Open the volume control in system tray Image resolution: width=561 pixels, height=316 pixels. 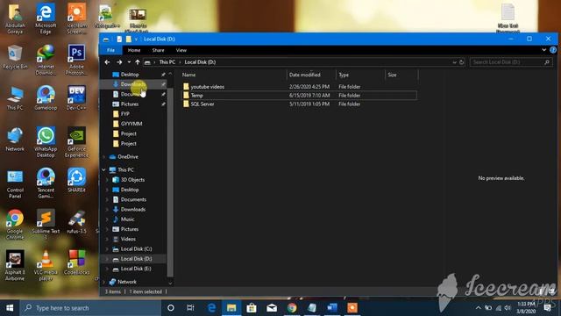click(508, 308)
